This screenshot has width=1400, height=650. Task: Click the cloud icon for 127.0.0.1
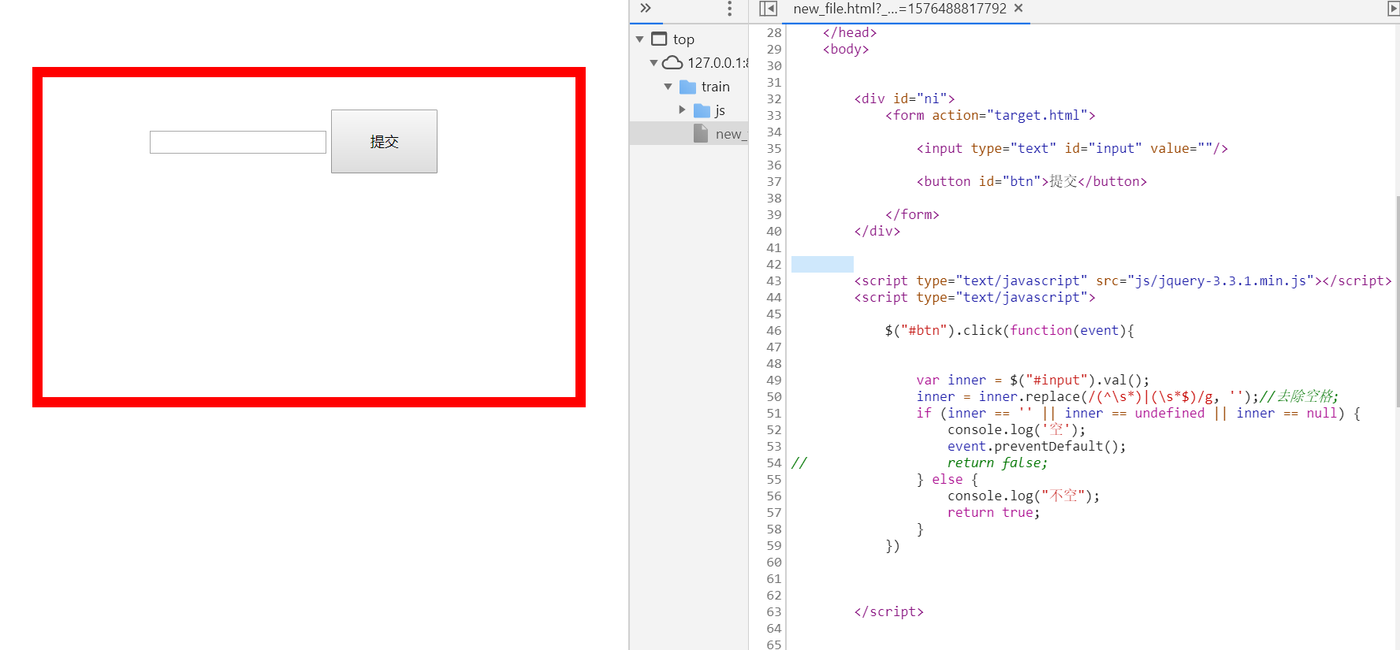coord(672,62)
